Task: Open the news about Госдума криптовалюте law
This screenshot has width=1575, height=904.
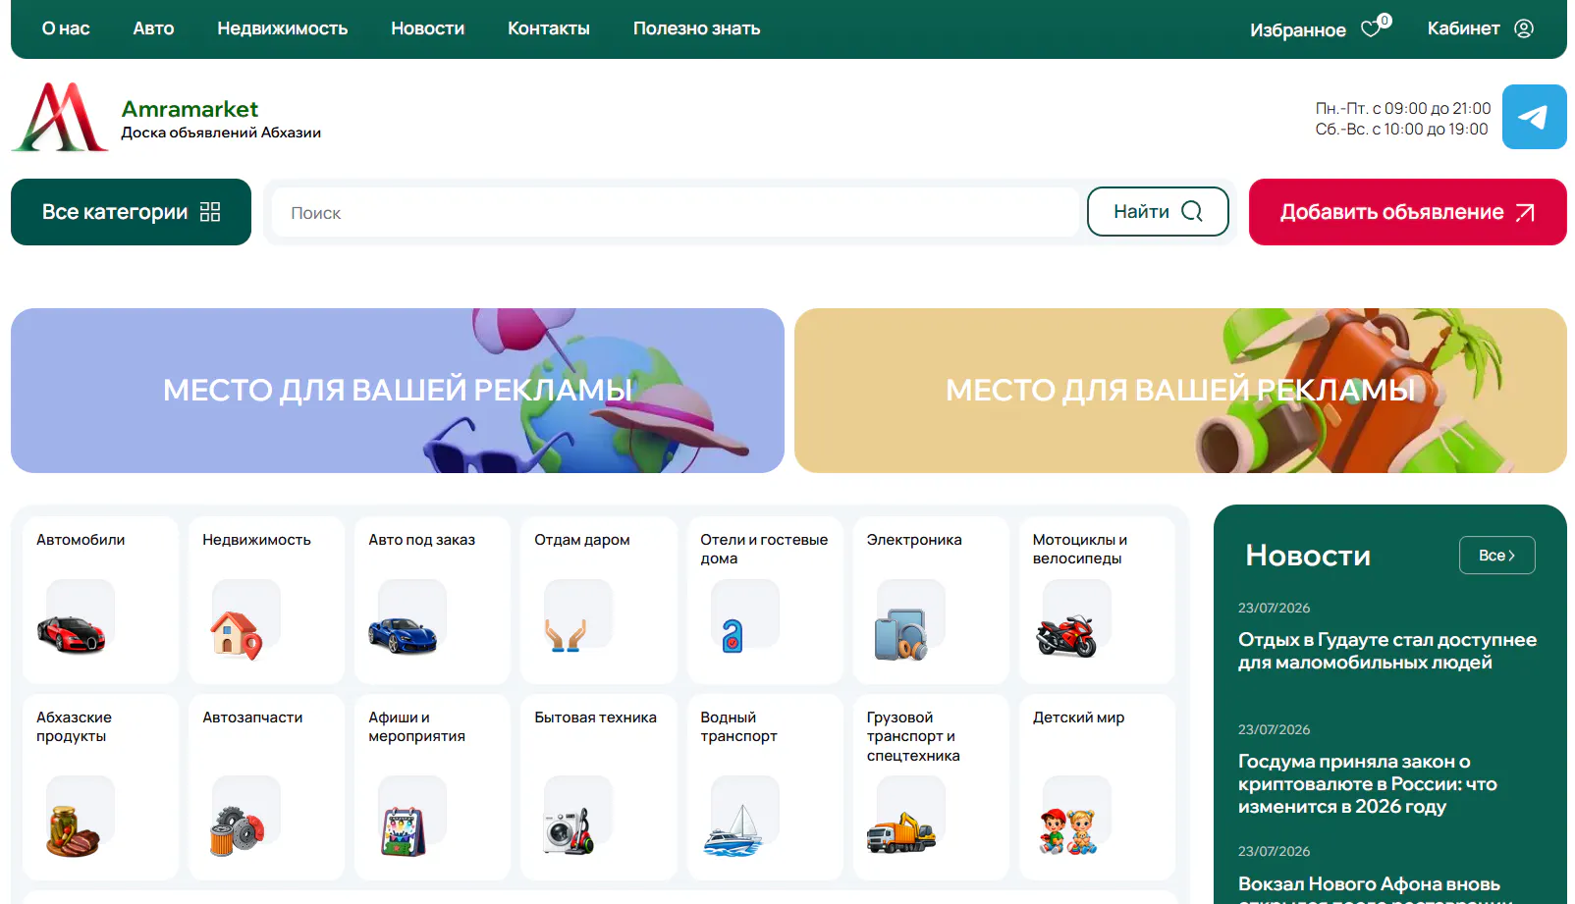Action: tap(1367, 784)
